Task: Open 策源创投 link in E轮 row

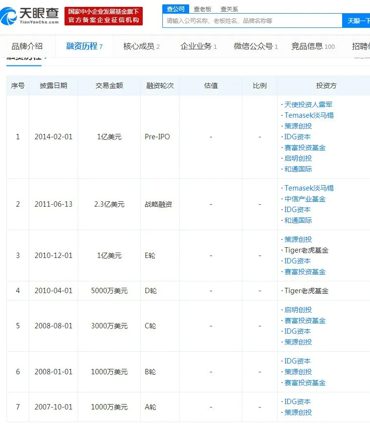Action: click(298, 239)
